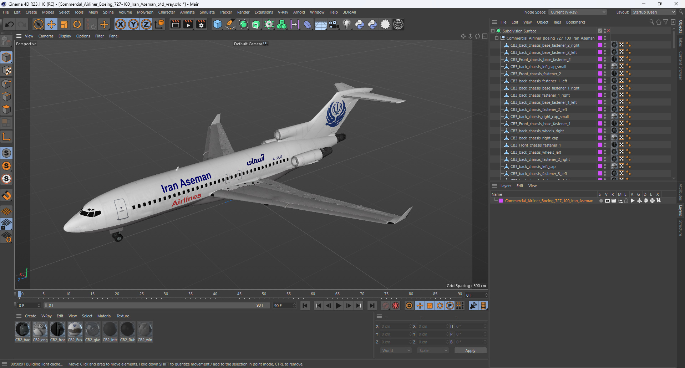Select Polygons mode in the left sidebar
The height and width of the screenshot is (368, 685).
pyautogui.click(x=6, y=109)
